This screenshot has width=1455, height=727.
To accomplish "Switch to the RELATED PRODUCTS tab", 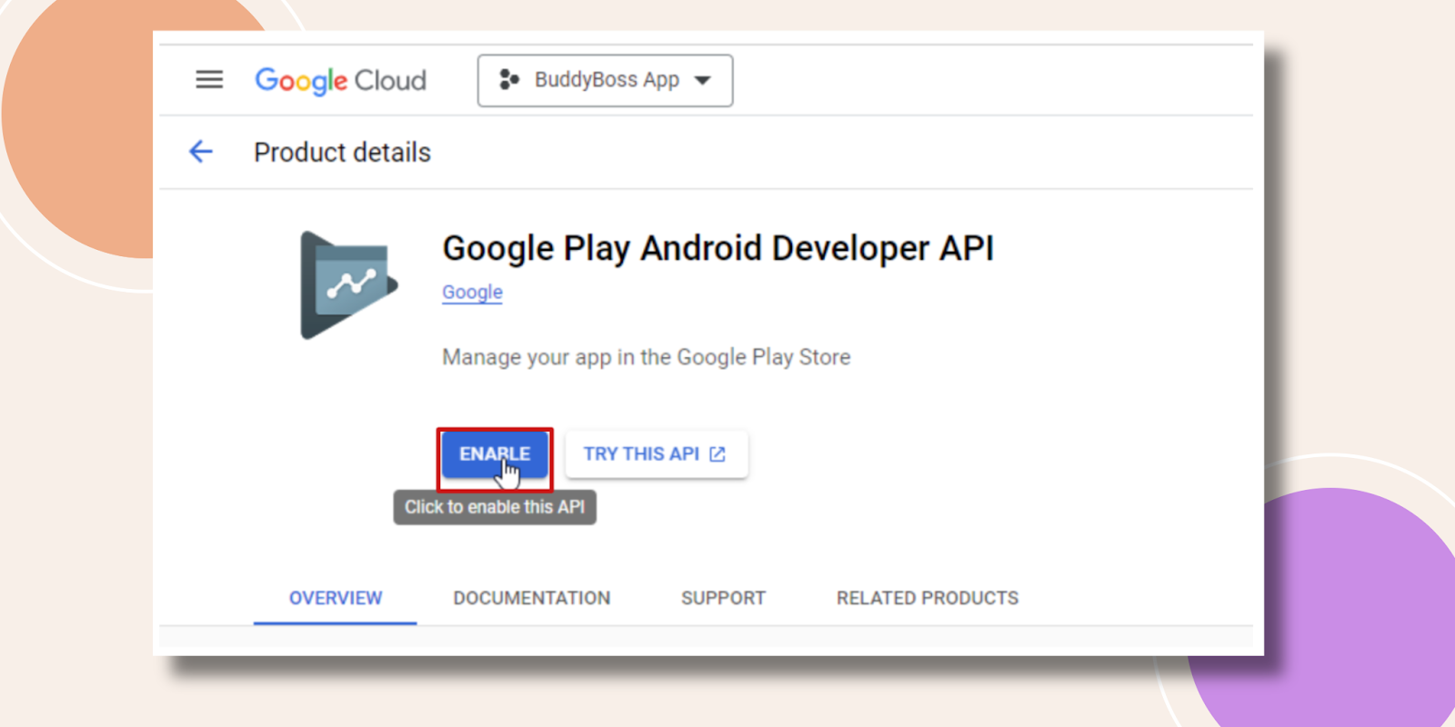I will point(928,598).
